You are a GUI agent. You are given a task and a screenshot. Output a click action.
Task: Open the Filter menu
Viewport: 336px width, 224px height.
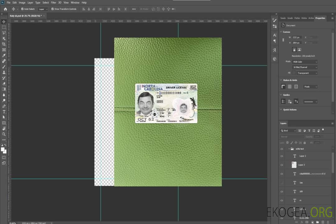(54, 2)
